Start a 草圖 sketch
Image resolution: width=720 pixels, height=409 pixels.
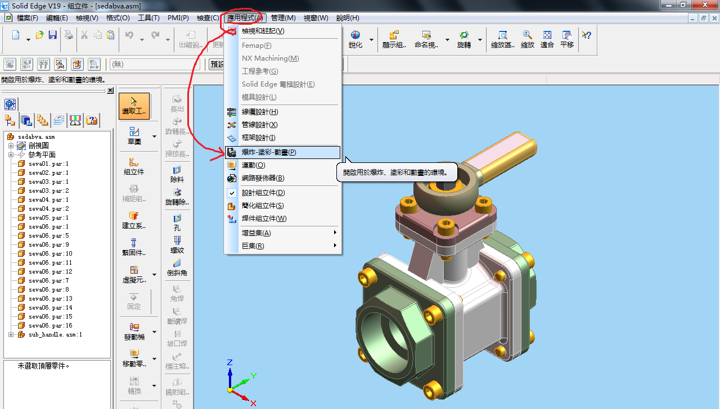pyautogui.click(x=134, y=136)
